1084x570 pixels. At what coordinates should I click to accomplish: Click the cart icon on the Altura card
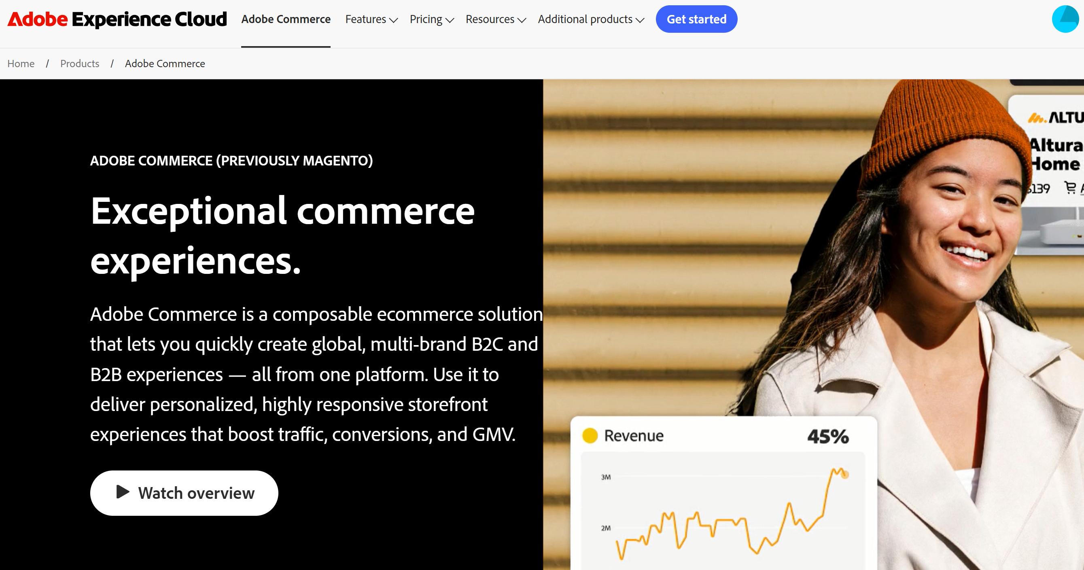pos(1070,187)
